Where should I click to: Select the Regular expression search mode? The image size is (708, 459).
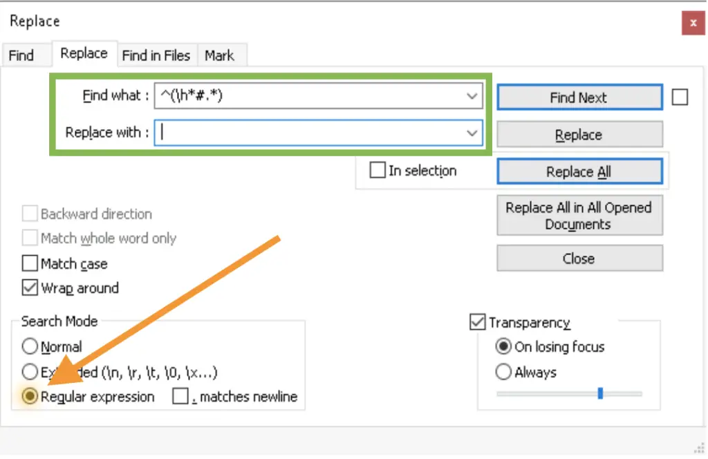pyautogui.click(x=30, y=396)
